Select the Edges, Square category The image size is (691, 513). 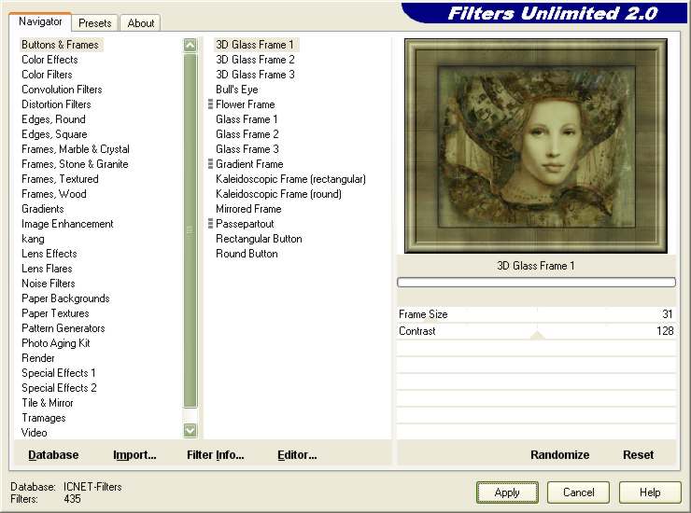[x=55, y=134]
